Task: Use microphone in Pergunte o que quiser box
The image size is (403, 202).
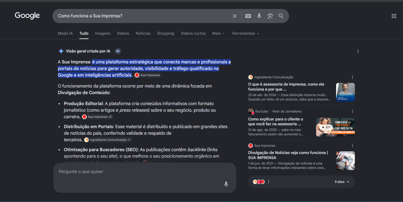Action: click(226, 184)
